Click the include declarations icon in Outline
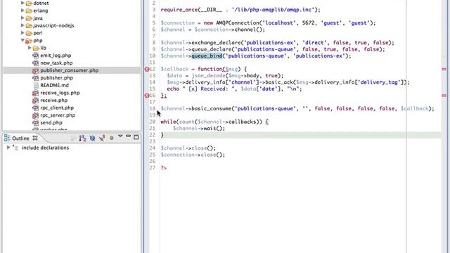This screenshot has width=450, height=253. (x=15, y=148)
